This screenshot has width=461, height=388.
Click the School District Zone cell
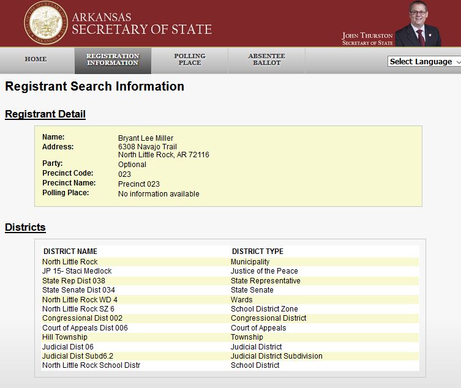[x=264, y=309]
